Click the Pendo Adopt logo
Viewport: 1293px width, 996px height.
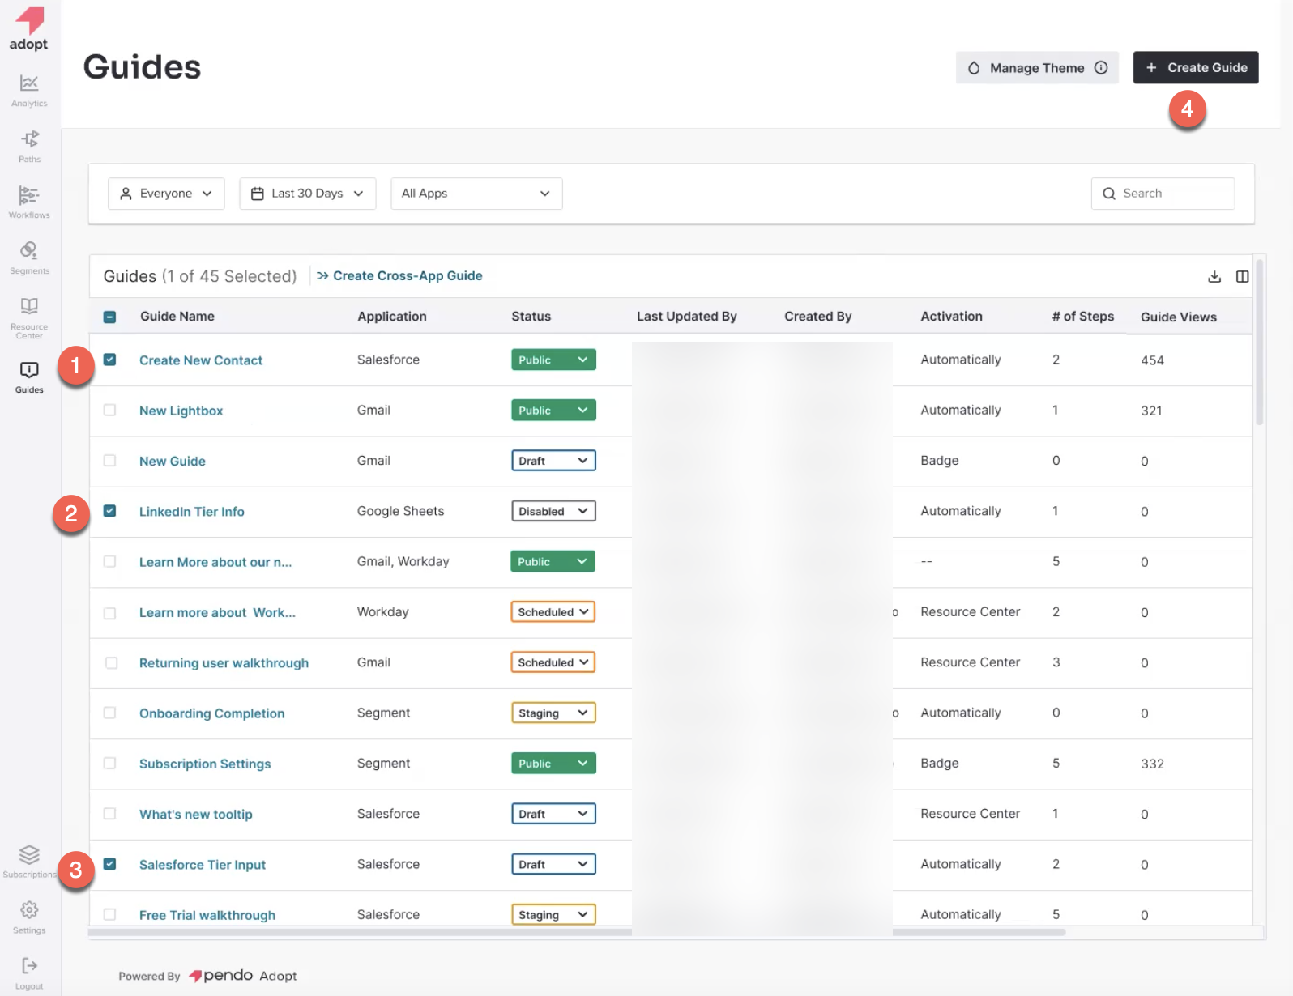coord(29,29)
